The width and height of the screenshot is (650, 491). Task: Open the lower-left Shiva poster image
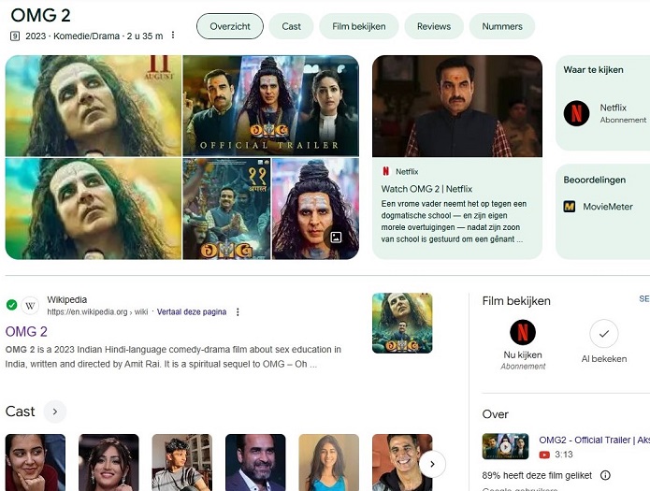coord(94,209)
